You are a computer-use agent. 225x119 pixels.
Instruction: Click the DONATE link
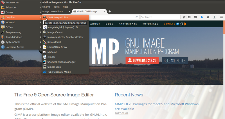pyautogui.click(x=170, y=24)
